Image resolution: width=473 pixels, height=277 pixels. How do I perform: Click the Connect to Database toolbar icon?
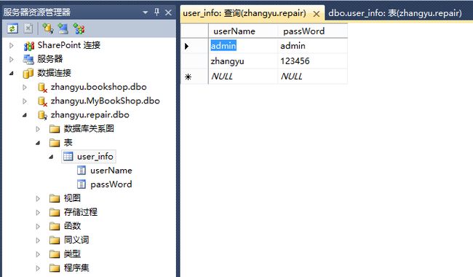tap(47, 28)
